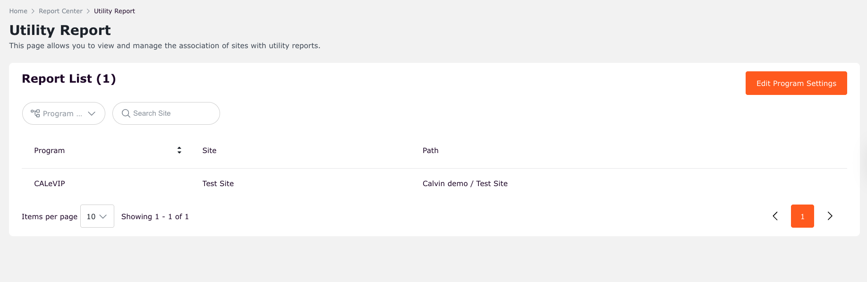Select the Utility Report breadcrumb entry

pos(114,10)
